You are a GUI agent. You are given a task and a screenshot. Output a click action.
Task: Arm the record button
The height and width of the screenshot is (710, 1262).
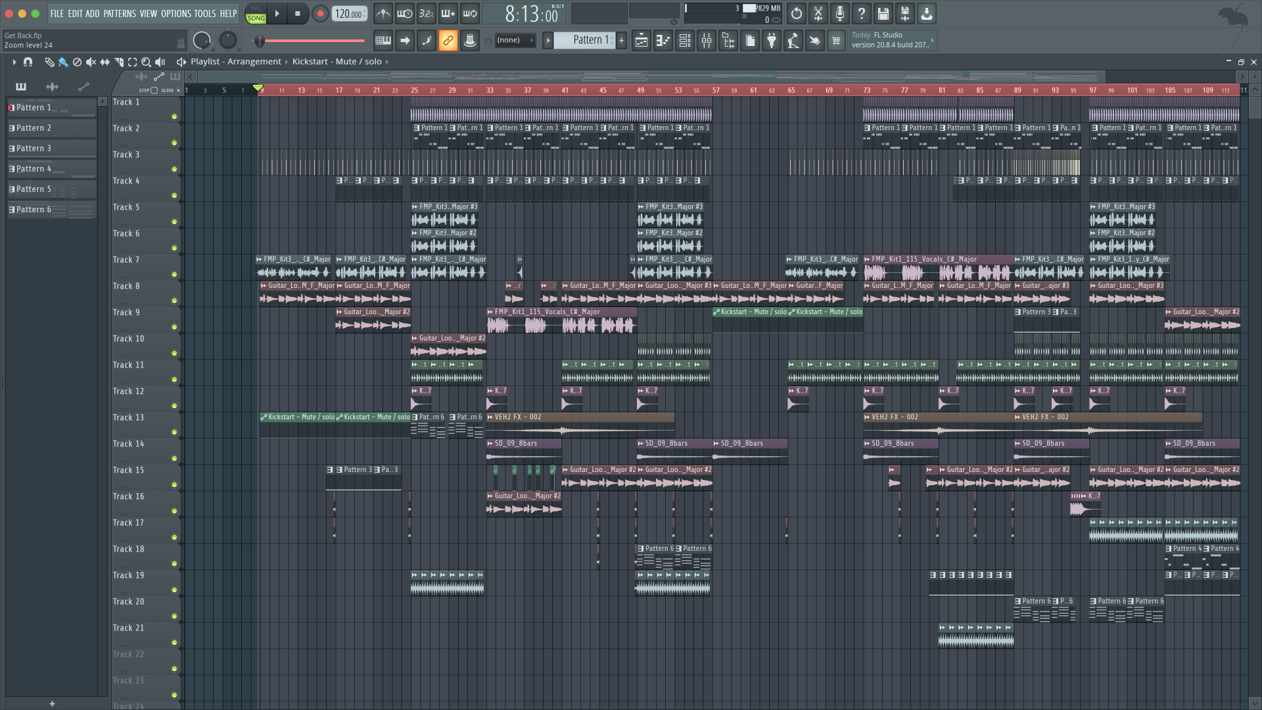[x=320, y=13]
